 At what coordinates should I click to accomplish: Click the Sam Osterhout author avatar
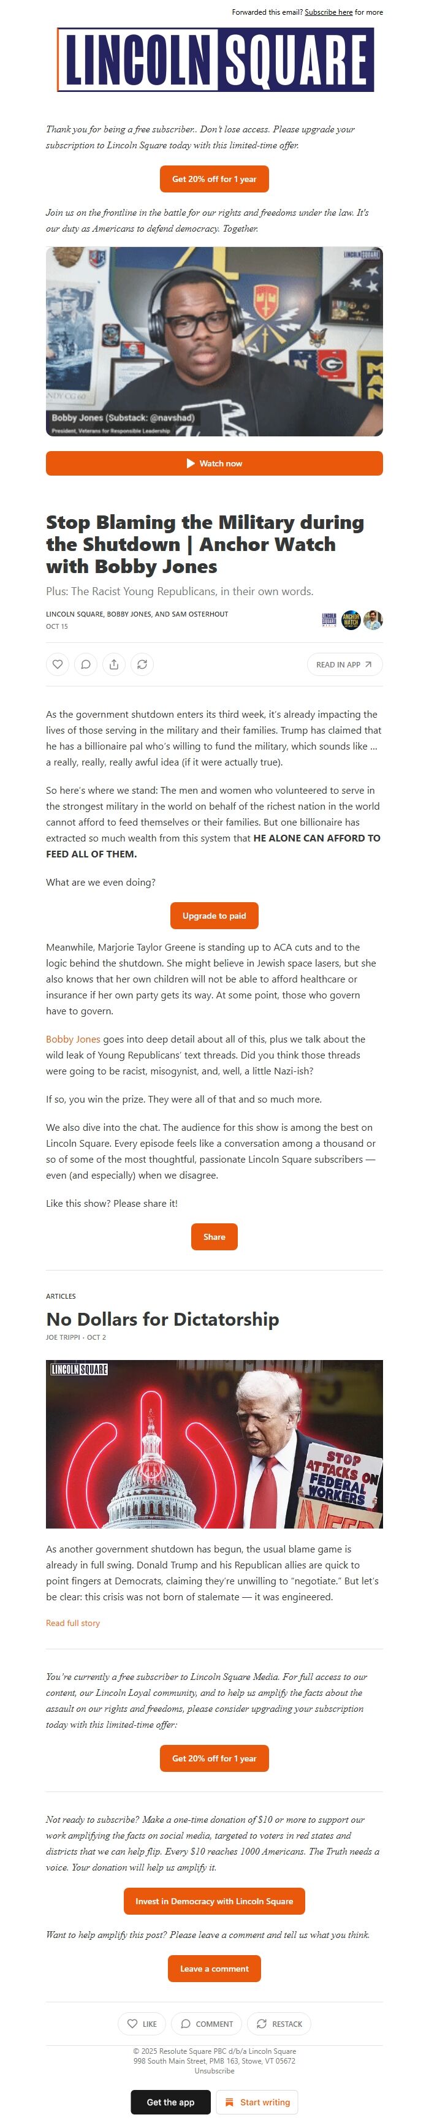point(373,620)
